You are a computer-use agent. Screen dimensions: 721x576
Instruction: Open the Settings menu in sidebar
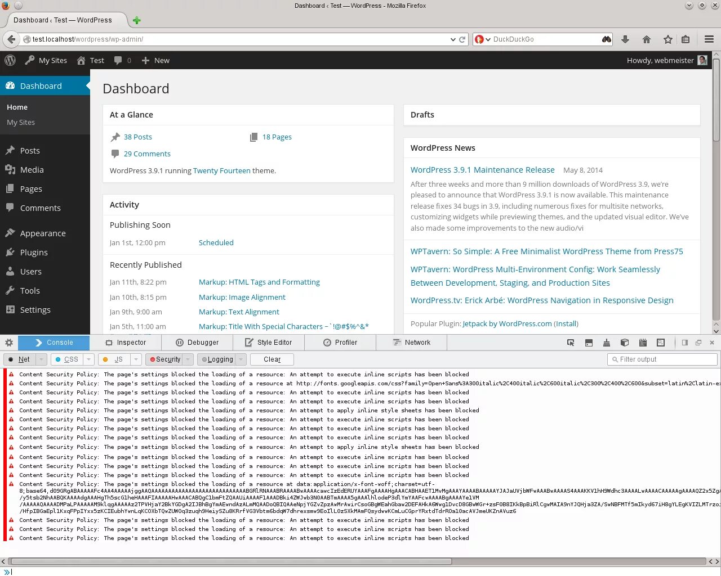[x=35, y=310]
